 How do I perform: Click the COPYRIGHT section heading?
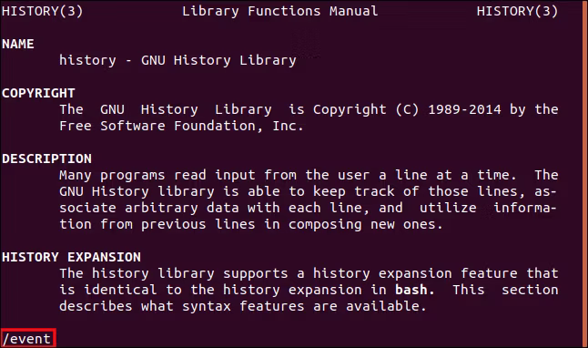pyautogui.click(x=38, y=93)
